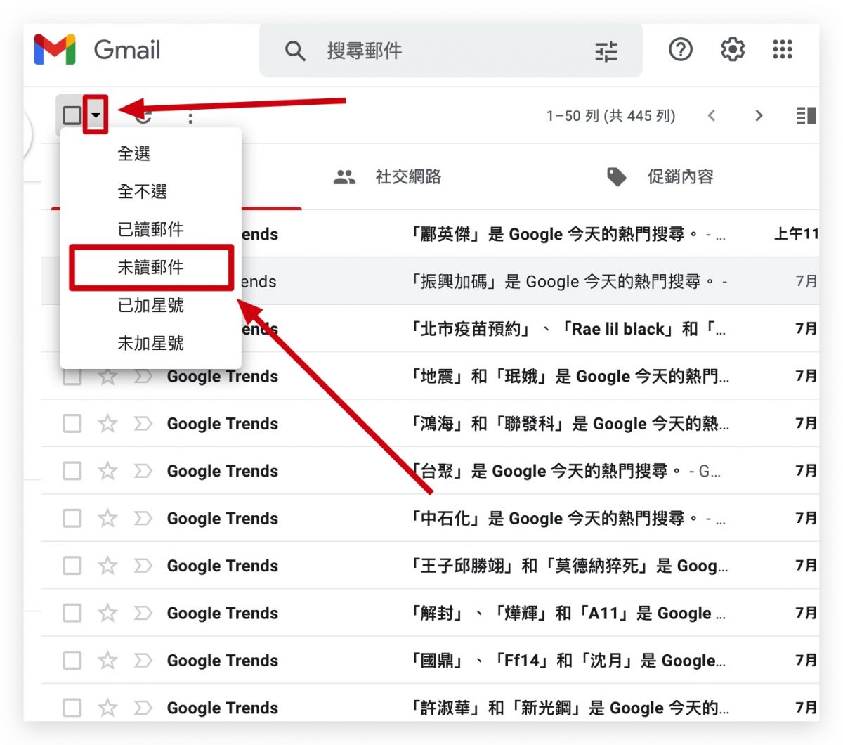Click Google Trends sender in 「中石化」 row
Image resolution: width=843 pixels, height=745 pixels.
click(223, 519)
